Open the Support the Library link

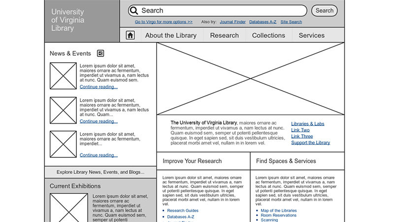click(x=311, y=143)
